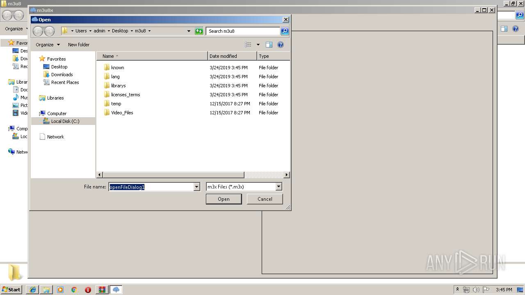
Task: Click New folder in dialog toolbar
Action: tap(79, 45)
